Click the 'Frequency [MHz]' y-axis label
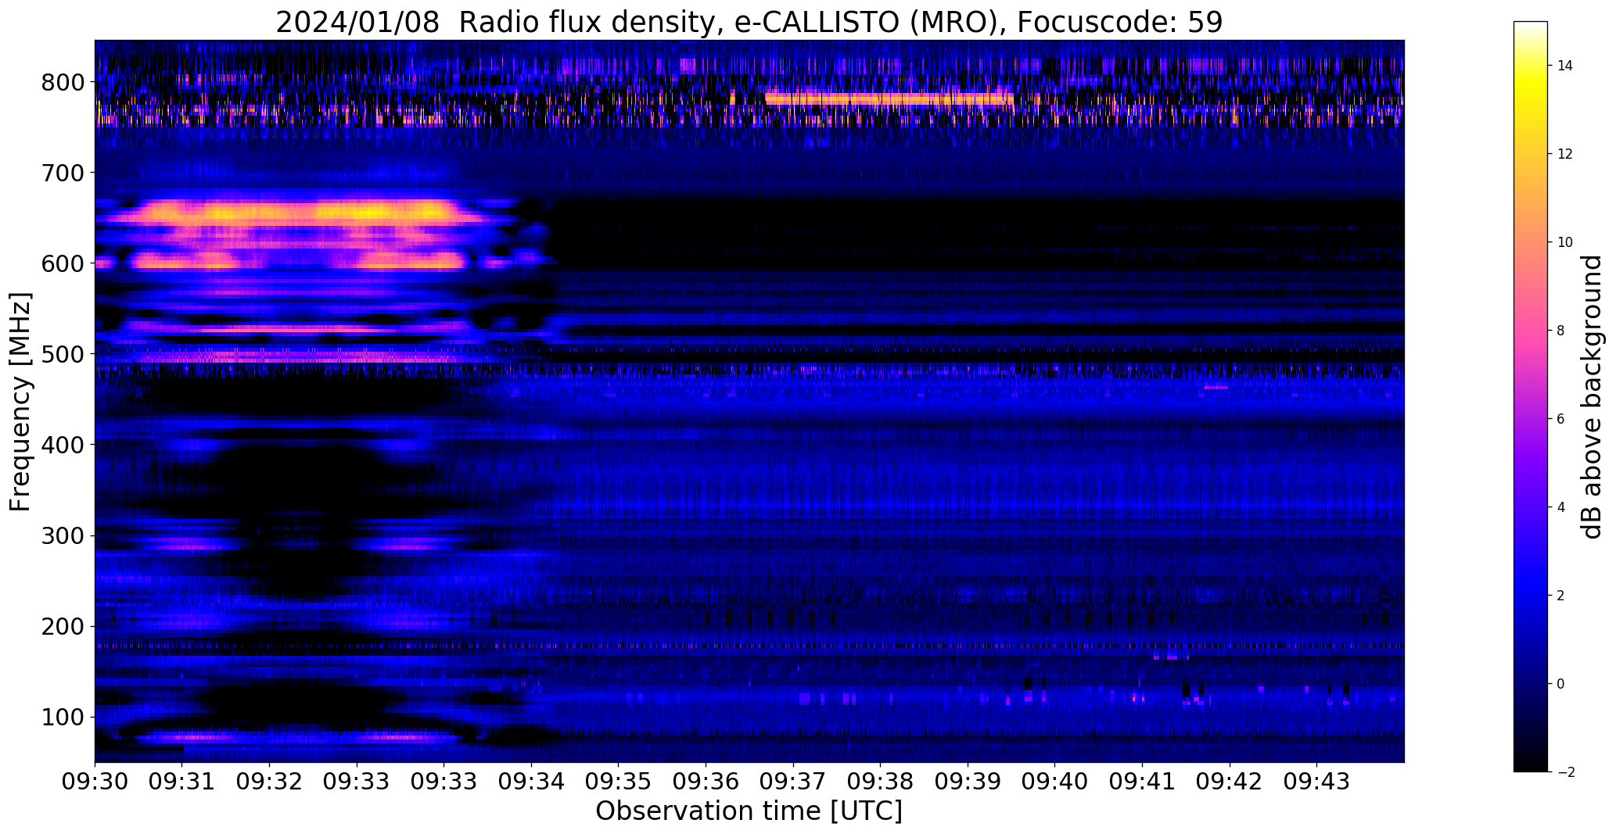This screenshot has width=1616, height=834. (x=21, y=402)
